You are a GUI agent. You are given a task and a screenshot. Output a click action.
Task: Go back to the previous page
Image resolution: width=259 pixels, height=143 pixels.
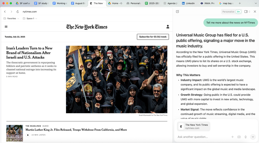point(5,12)
